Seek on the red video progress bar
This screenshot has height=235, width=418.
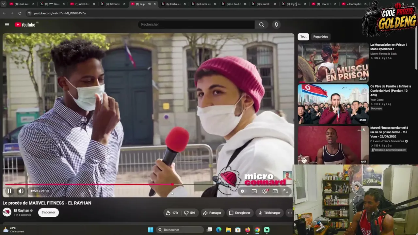click(149, 184)
